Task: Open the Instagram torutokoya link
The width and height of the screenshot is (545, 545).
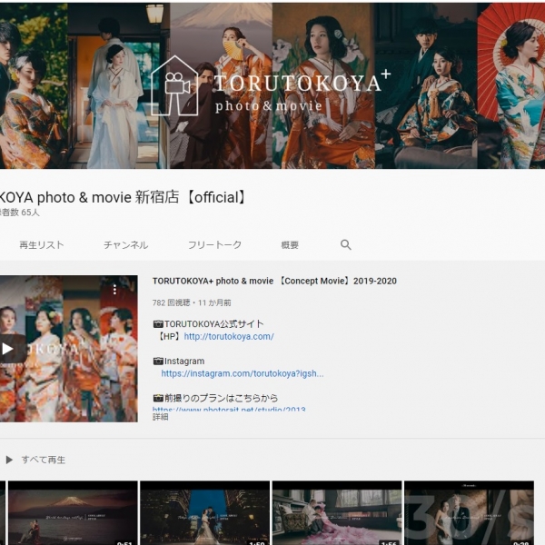Action: tap(243, 373)
